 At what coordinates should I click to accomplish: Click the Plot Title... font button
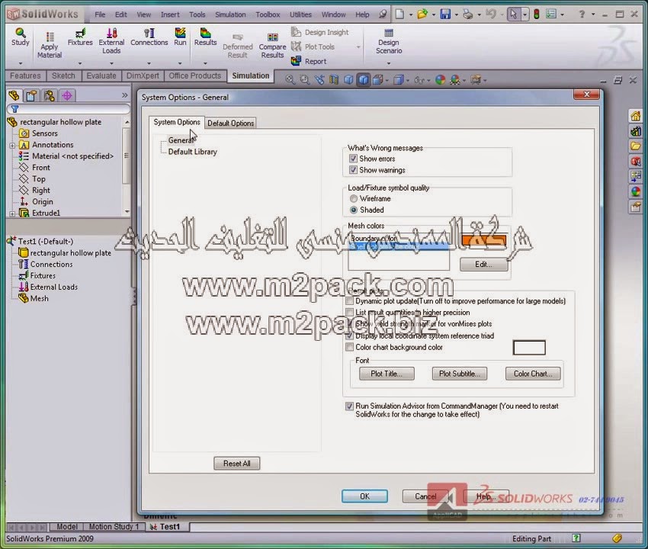tap(387, 374)
